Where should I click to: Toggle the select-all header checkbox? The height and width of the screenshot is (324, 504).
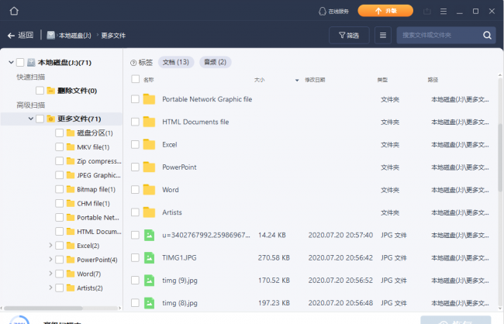[136, 79]
